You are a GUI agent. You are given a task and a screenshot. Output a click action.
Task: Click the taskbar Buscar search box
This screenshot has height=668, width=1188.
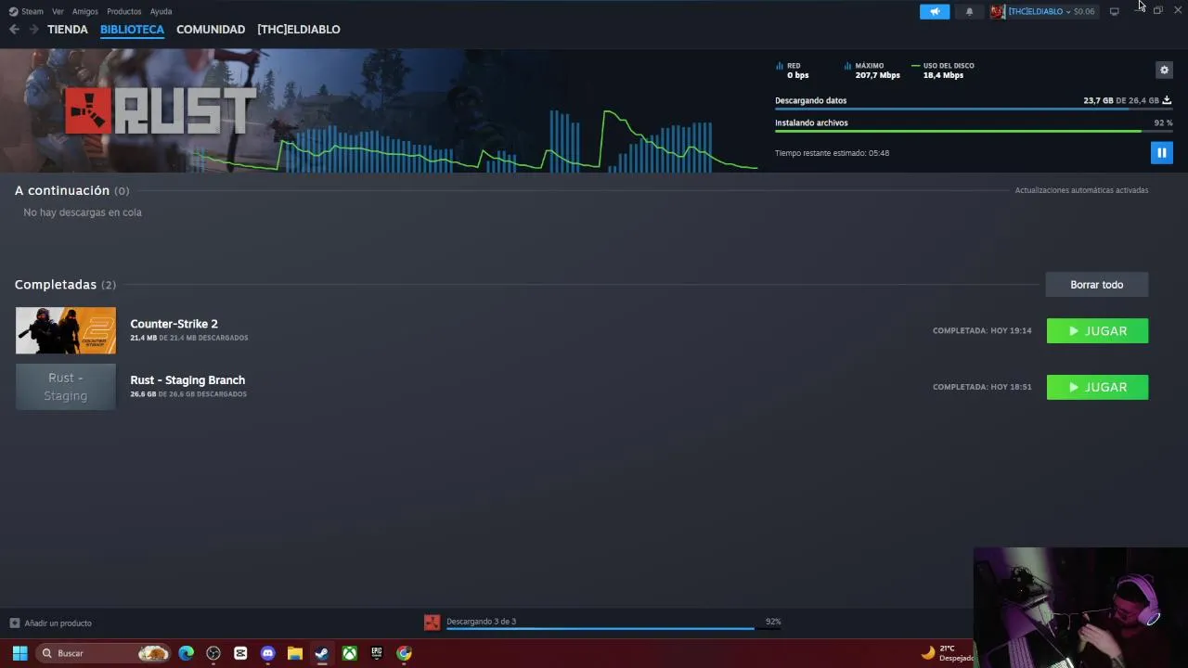(104, 653)
